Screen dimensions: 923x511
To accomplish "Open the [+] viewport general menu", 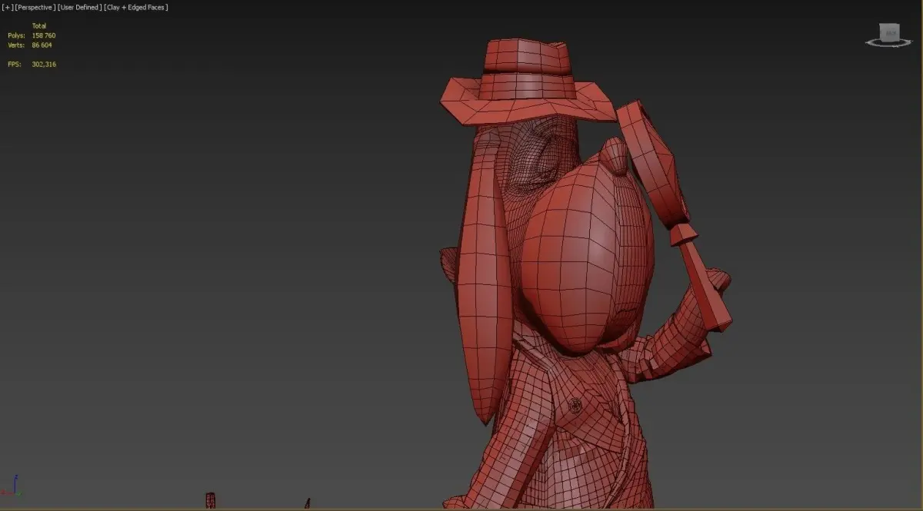I will 7,7.
